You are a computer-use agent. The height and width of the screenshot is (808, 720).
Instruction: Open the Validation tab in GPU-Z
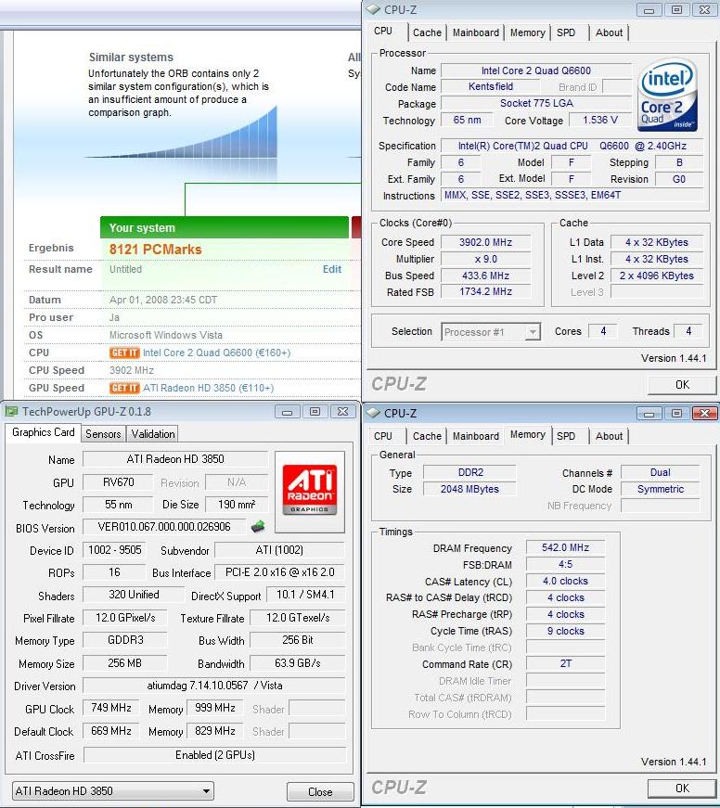153,434
